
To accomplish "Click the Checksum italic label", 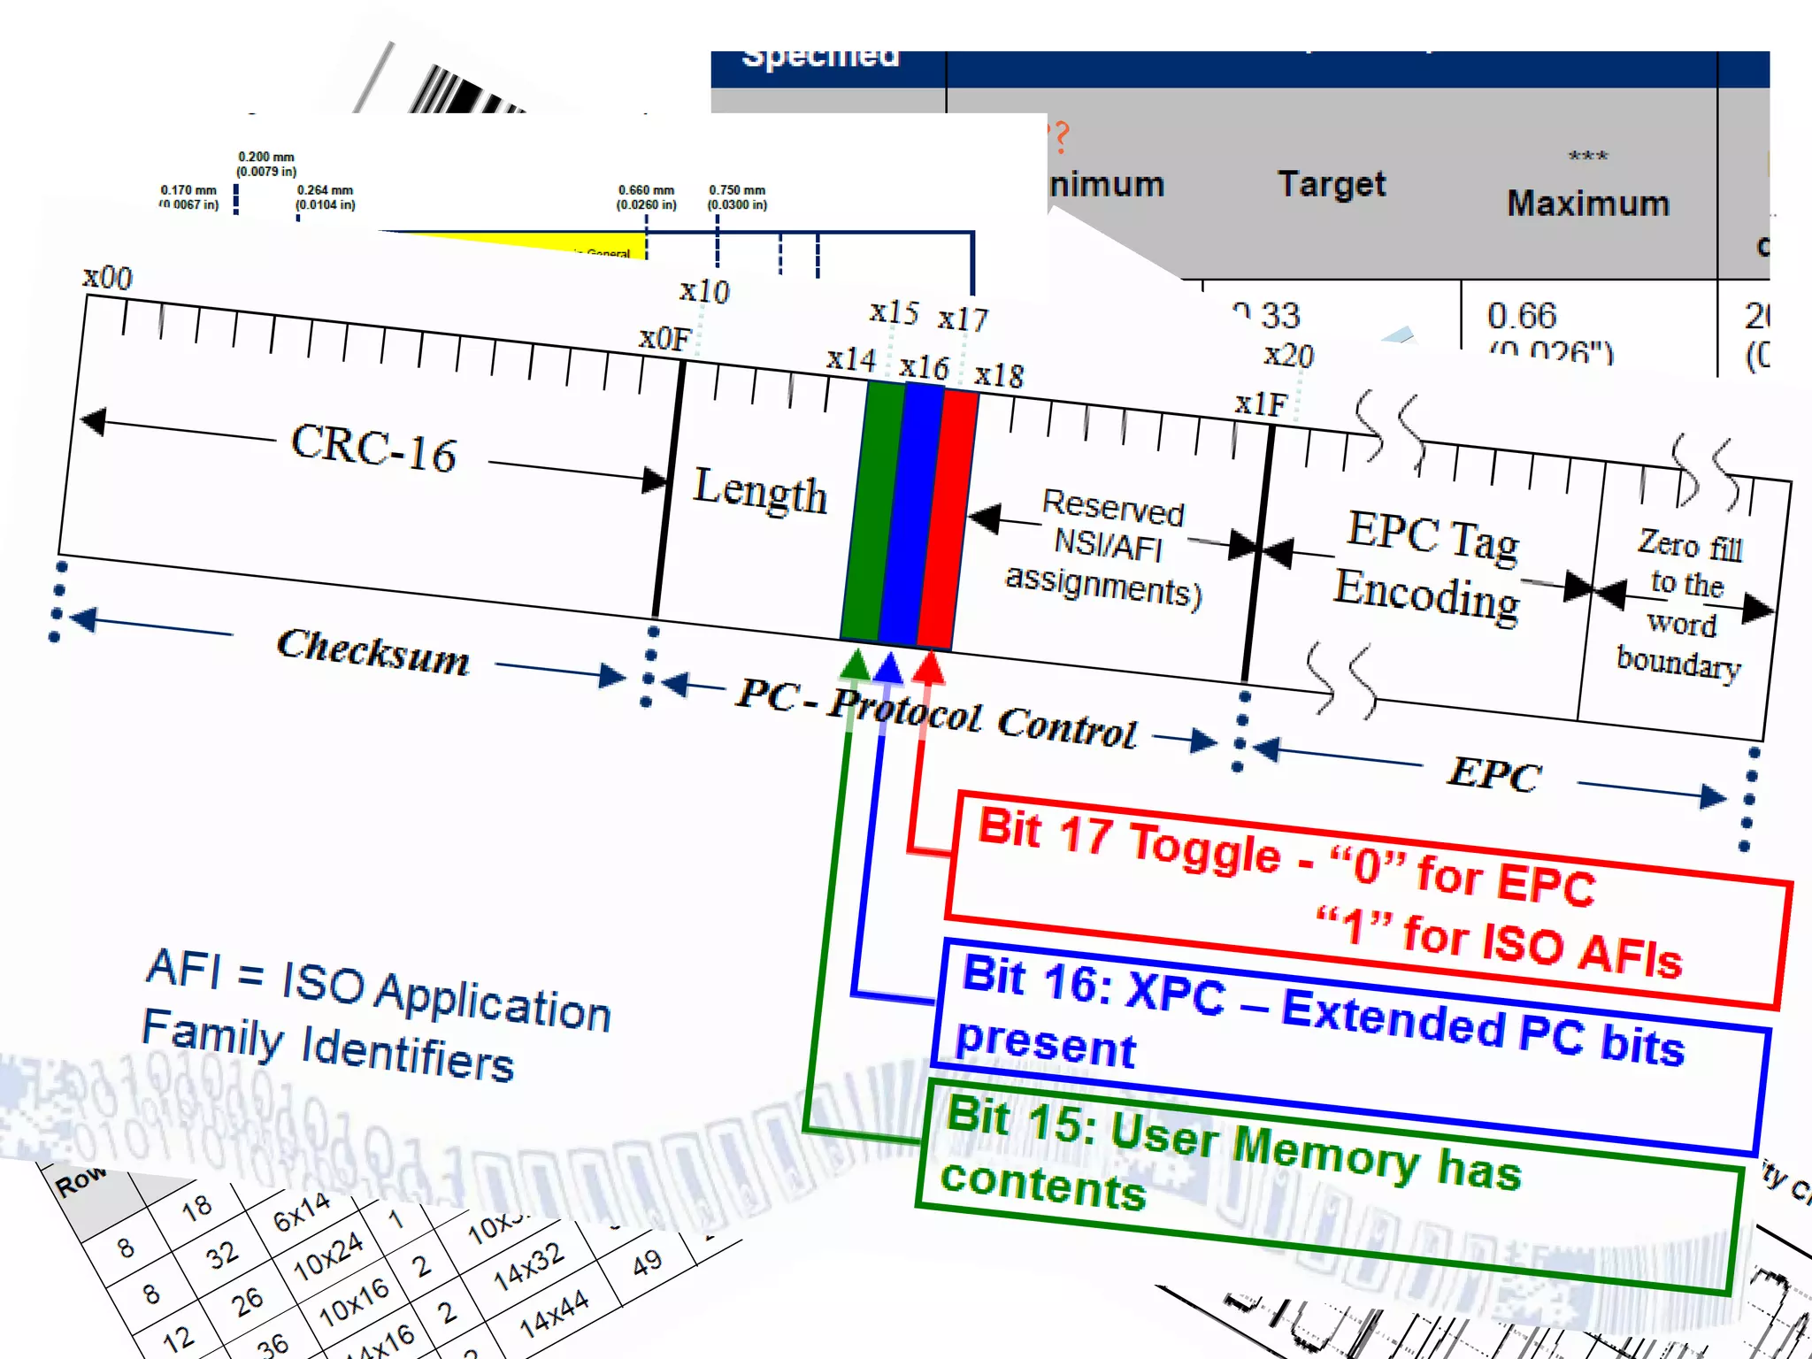I will point(372,653).
